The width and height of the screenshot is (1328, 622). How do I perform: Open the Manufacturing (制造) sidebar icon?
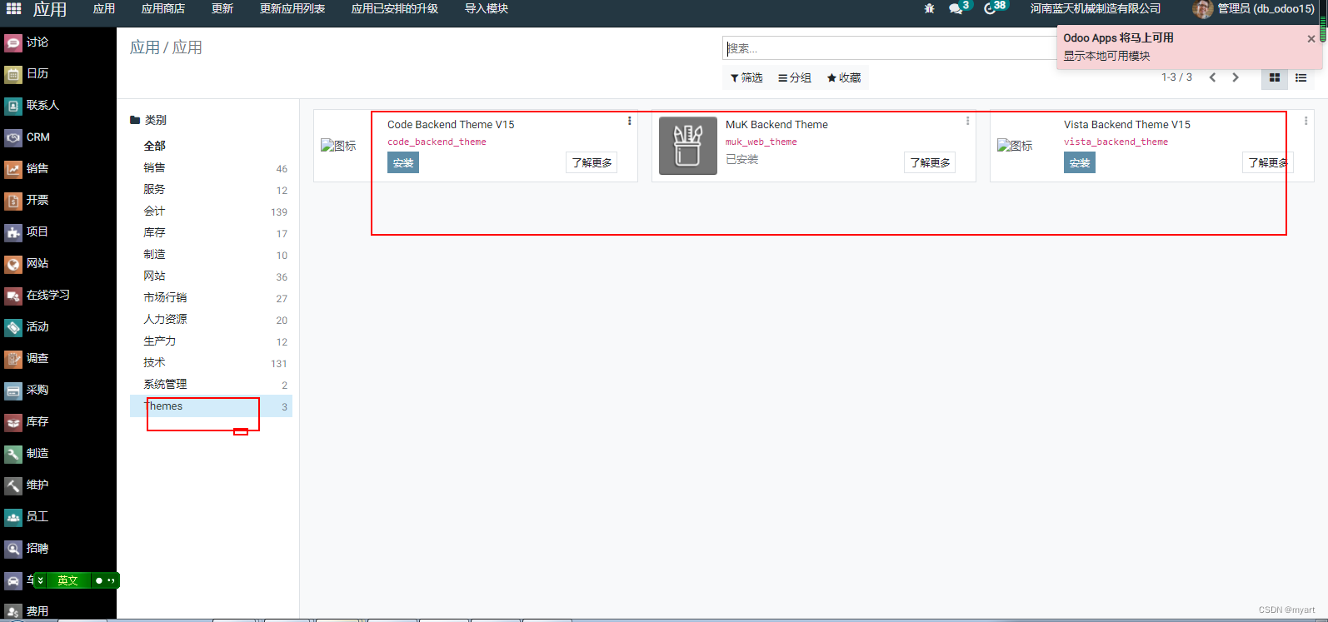(x=13, y=454)
